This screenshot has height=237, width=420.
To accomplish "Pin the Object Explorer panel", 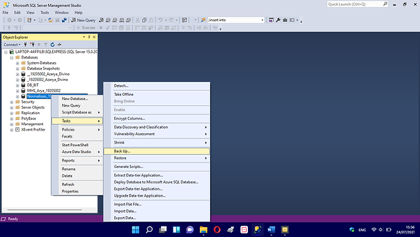I will [x=89, y=37].
